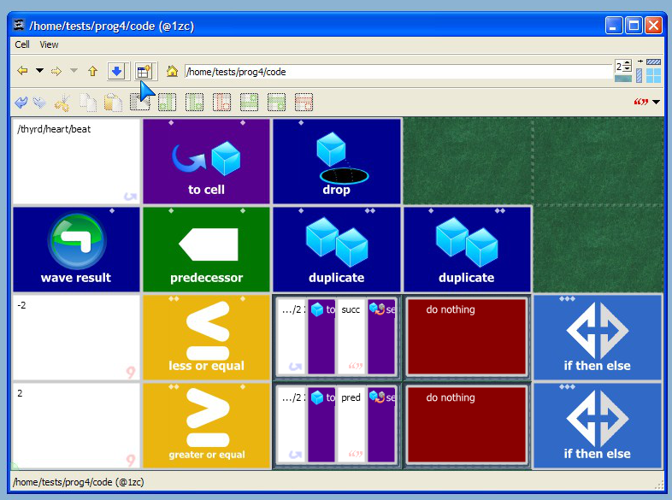Open the back history dropdown arrow
This screenshot has width=672, height=500.
tap(39, 71)
